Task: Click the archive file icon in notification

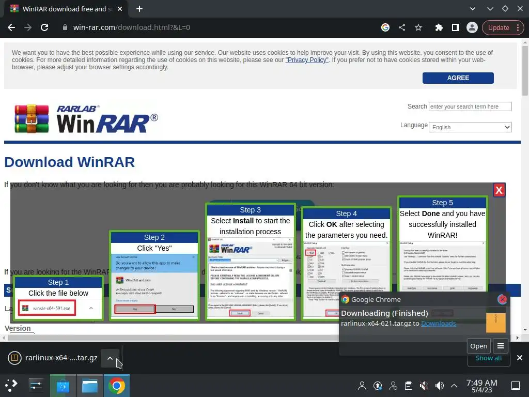Action: (x=495, y=323)
